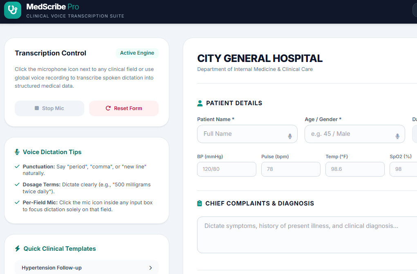Click the Transcription Control heading
Viewport: 417px width, 274px height.
click(51, 53)
